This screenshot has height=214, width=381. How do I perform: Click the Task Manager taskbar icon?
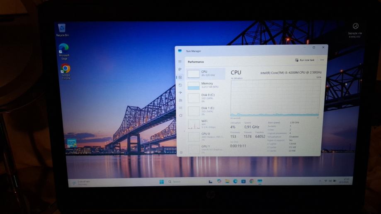click(x=260, y=181)
